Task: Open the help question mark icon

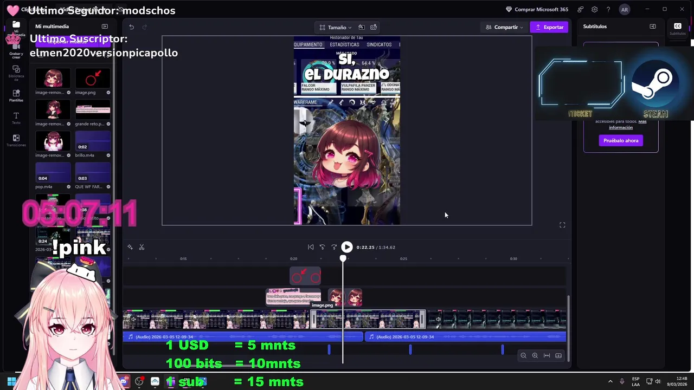Action: pyautogui.click(x=608, y=9)
